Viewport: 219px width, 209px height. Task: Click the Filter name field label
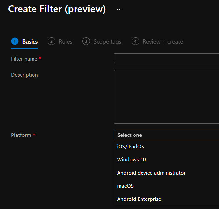(x=24, y=59)
